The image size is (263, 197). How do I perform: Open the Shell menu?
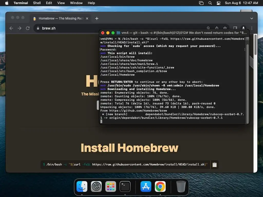point(37,3)
